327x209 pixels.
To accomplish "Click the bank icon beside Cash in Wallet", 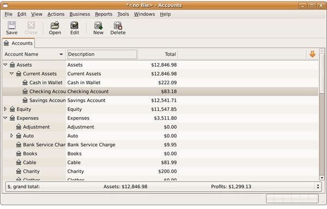I will pos(25,83).
